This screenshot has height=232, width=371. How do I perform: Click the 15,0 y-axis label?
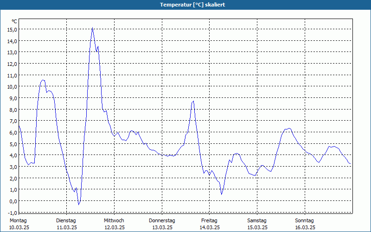click(12, 30)
